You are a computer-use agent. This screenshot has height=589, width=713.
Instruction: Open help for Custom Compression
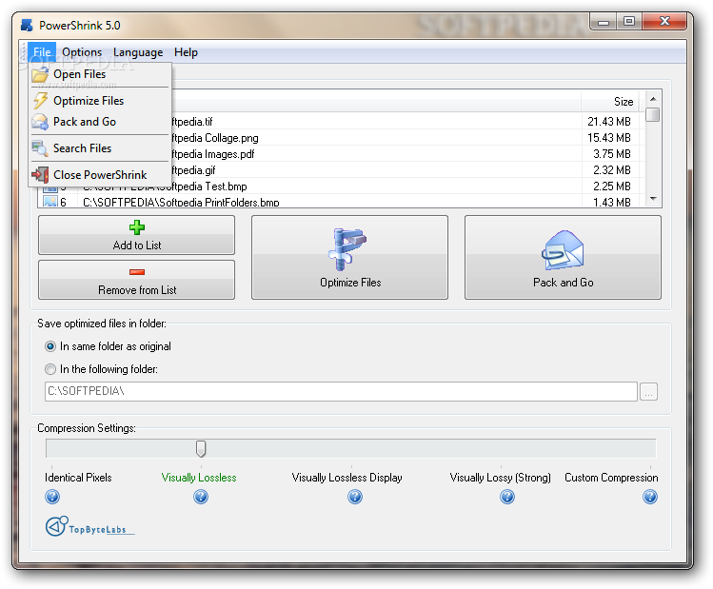(x=650, y=497)
